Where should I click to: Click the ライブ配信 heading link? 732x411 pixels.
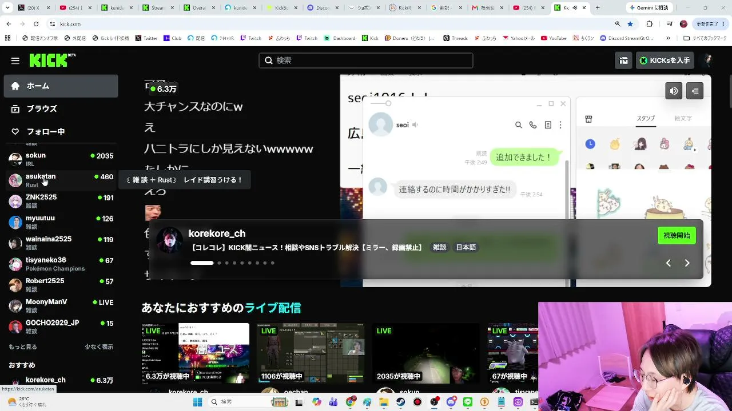272,308
